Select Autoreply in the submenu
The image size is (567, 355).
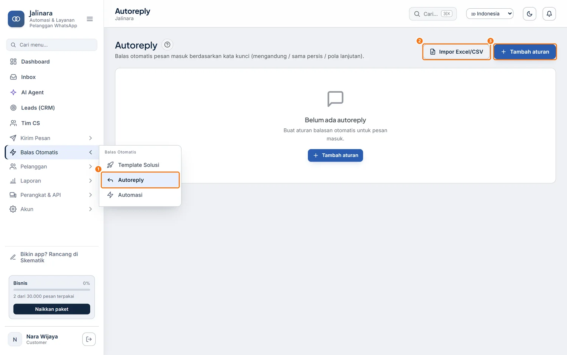click(x=140, y=180)
